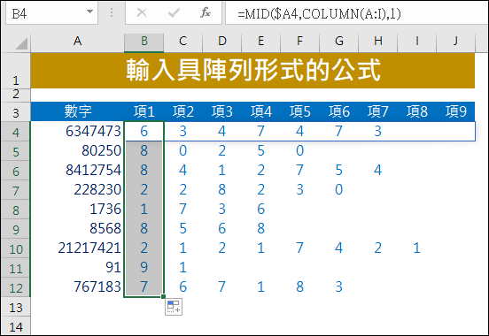Viewport: 489px width, 336px height.
Task: Select column J header
Action: [455, 41]
